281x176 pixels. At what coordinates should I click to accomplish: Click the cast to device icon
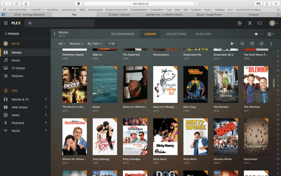(x=260, y=23)
